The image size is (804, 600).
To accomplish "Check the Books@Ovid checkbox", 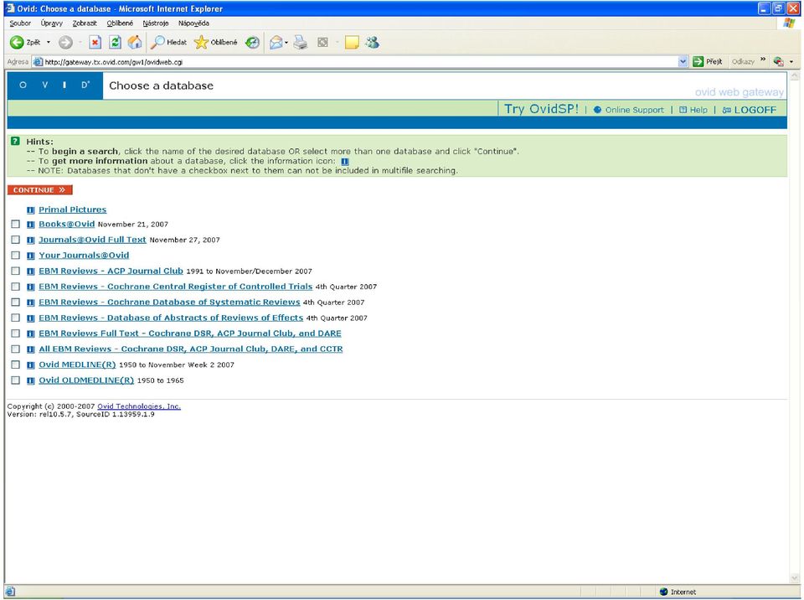I will [x=15, y=225].
